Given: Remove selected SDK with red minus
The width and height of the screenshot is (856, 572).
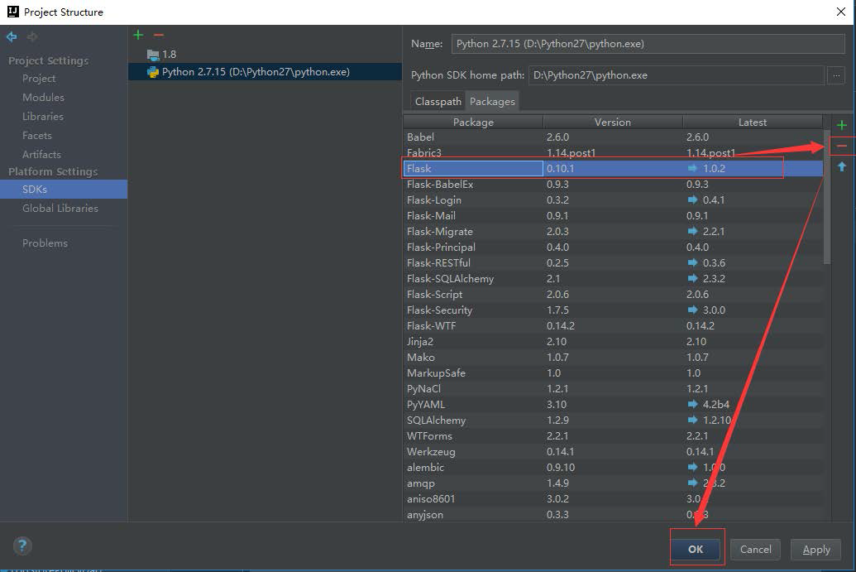Looking at the screenshot, I should pyautogui.click(x=159, y=35).
